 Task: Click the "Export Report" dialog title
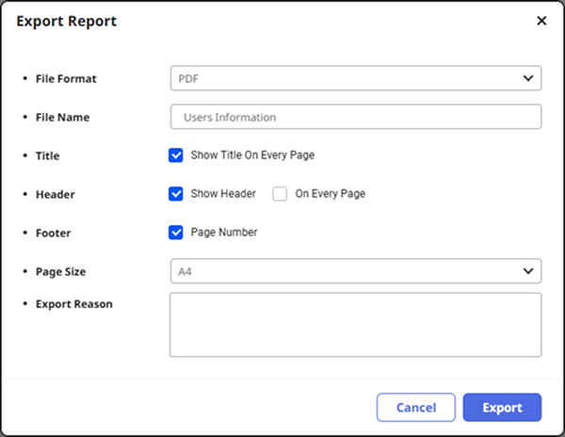tap(67, 21)
